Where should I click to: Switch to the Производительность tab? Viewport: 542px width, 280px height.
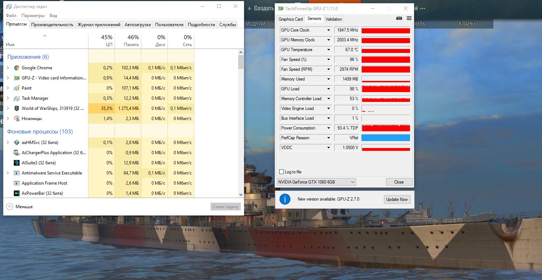pos(52,25)
